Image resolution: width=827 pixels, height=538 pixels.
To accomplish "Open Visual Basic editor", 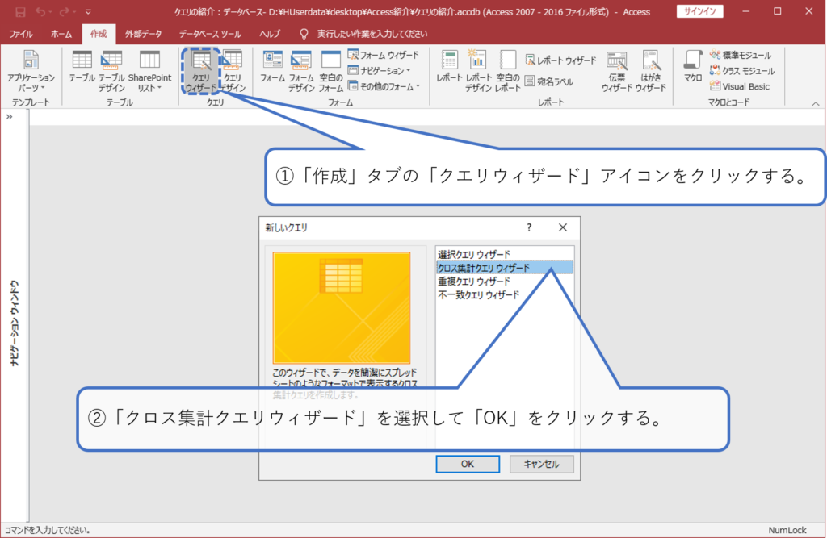I will click(x=740, y=86).
